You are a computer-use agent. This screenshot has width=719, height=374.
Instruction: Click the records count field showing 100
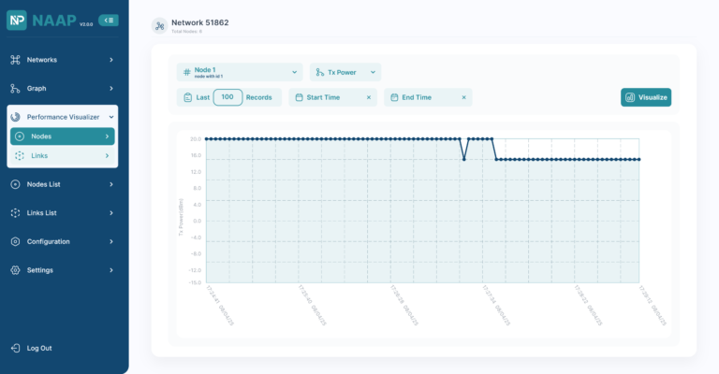tap(227, 97)
